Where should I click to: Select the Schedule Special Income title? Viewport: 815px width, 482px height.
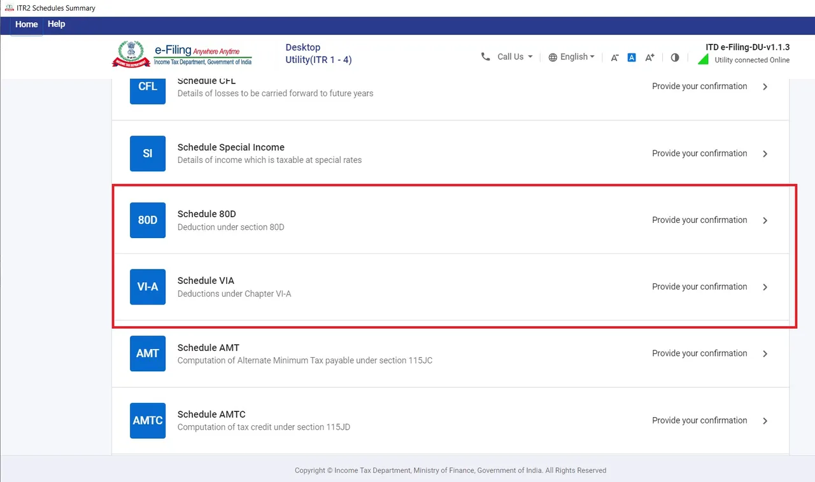pos(231,147)
